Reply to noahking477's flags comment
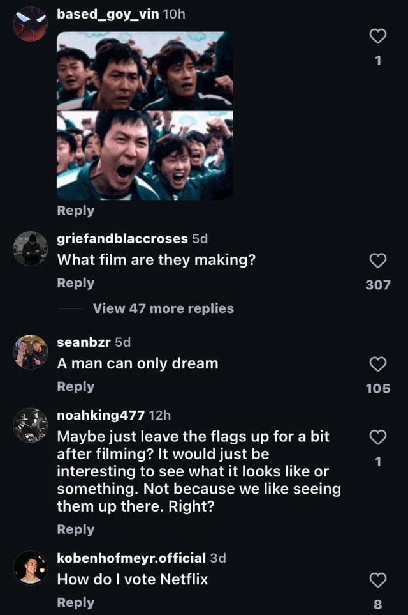Image resolution: width=408 pixels, height=615 pixels. (x=75, y=529)
